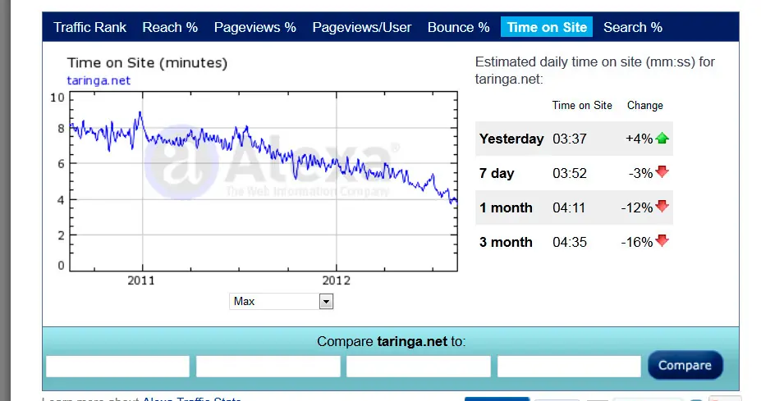Switch to the Traffic Rank tab
Viewport: 761px width, 401px height.
[x=89, y=27]
